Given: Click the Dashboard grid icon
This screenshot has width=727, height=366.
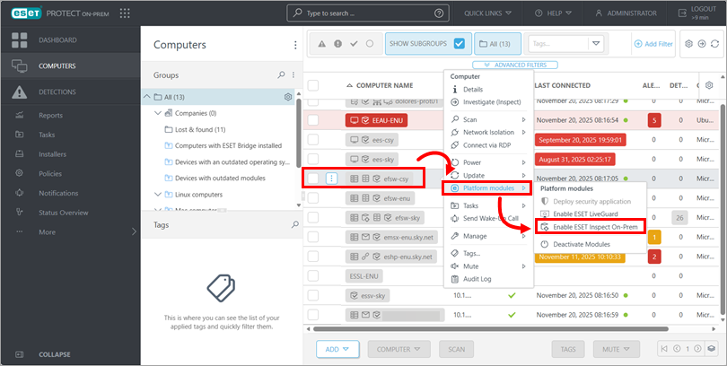Looking at the screenshot, I should [19, 40].
